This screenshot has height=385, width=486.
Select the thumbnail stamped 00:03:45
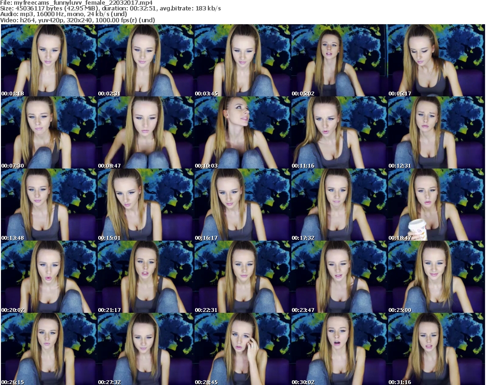pyautogui.click(x=243, y=60)
